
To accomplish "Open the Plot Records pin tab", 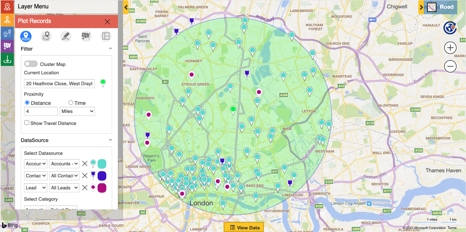I will (x=26, y=36).
